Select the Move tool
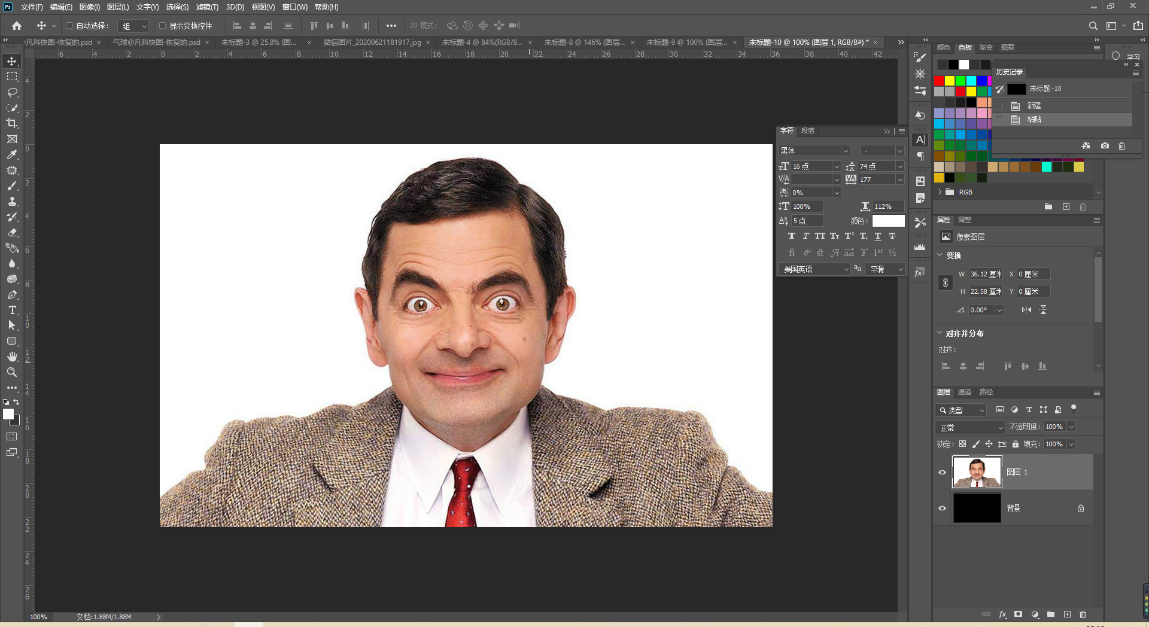This screenshot has height=627, width=1149. coord(12,61)
